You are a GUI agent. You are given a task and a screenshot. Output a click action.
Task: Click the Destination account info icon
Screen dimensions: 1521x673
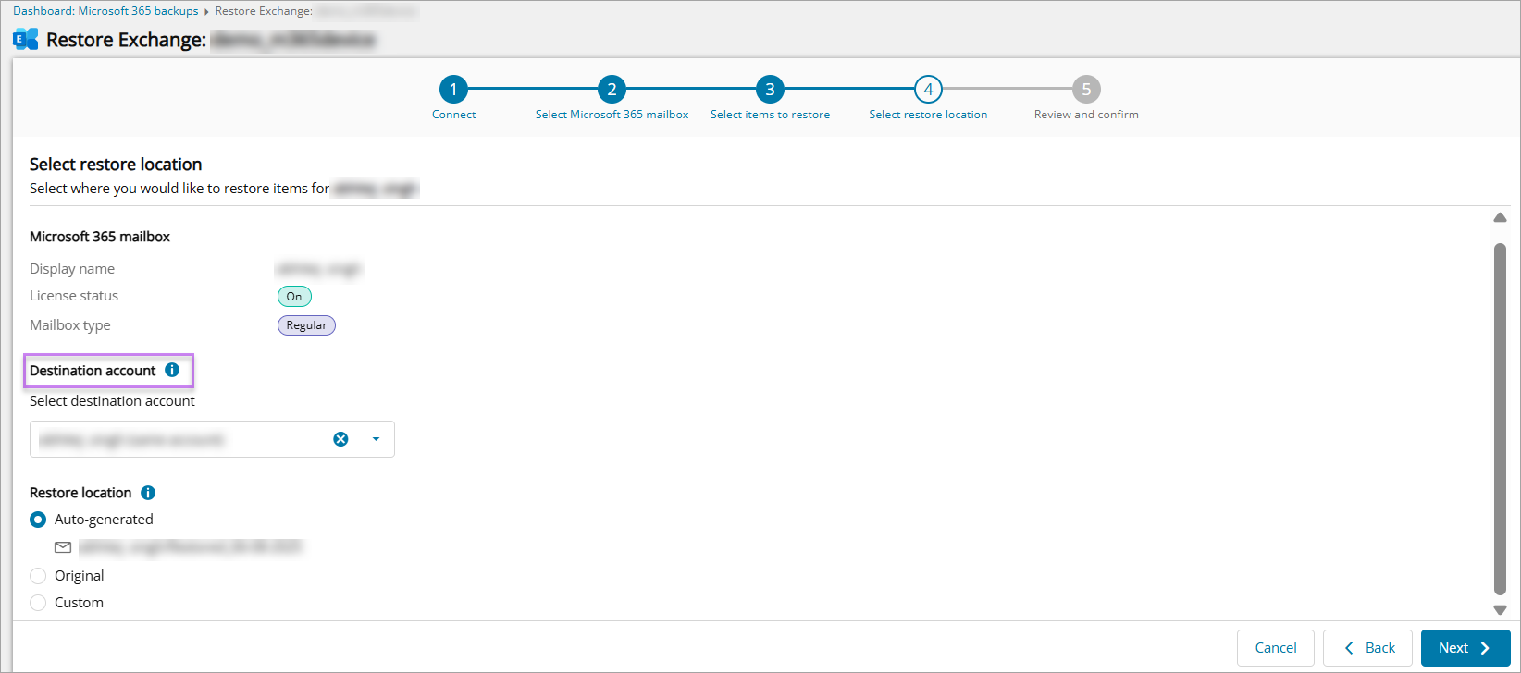pyautogui.click(x=172, y=370)
